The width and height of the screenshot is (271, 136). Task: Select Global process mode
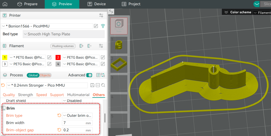point(33,75)
